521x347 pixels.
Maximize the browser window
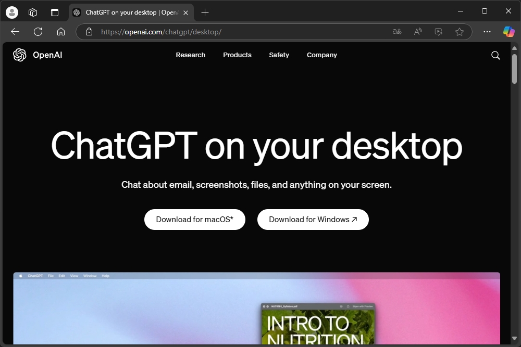coord(485,11)
